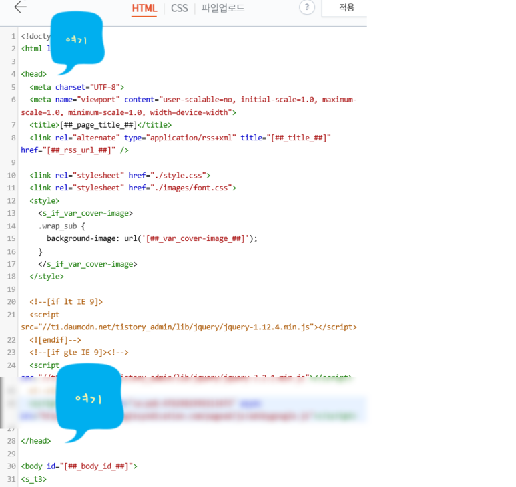Click the <![endif]--> line

pos(55,340)
